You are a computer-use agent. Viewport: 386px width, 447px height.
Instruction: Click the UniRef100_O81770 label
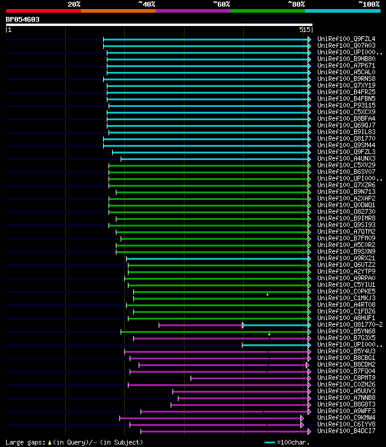coord(346,138)
